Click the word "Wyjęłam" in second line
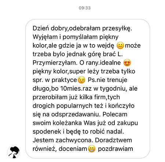Screen dimensions: 165x162 45,37
